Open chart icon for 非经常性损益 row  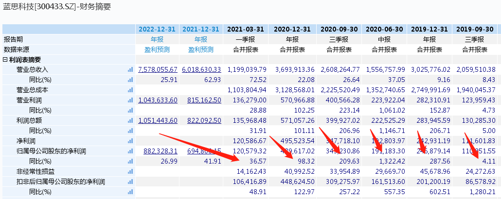click(130, 171)
